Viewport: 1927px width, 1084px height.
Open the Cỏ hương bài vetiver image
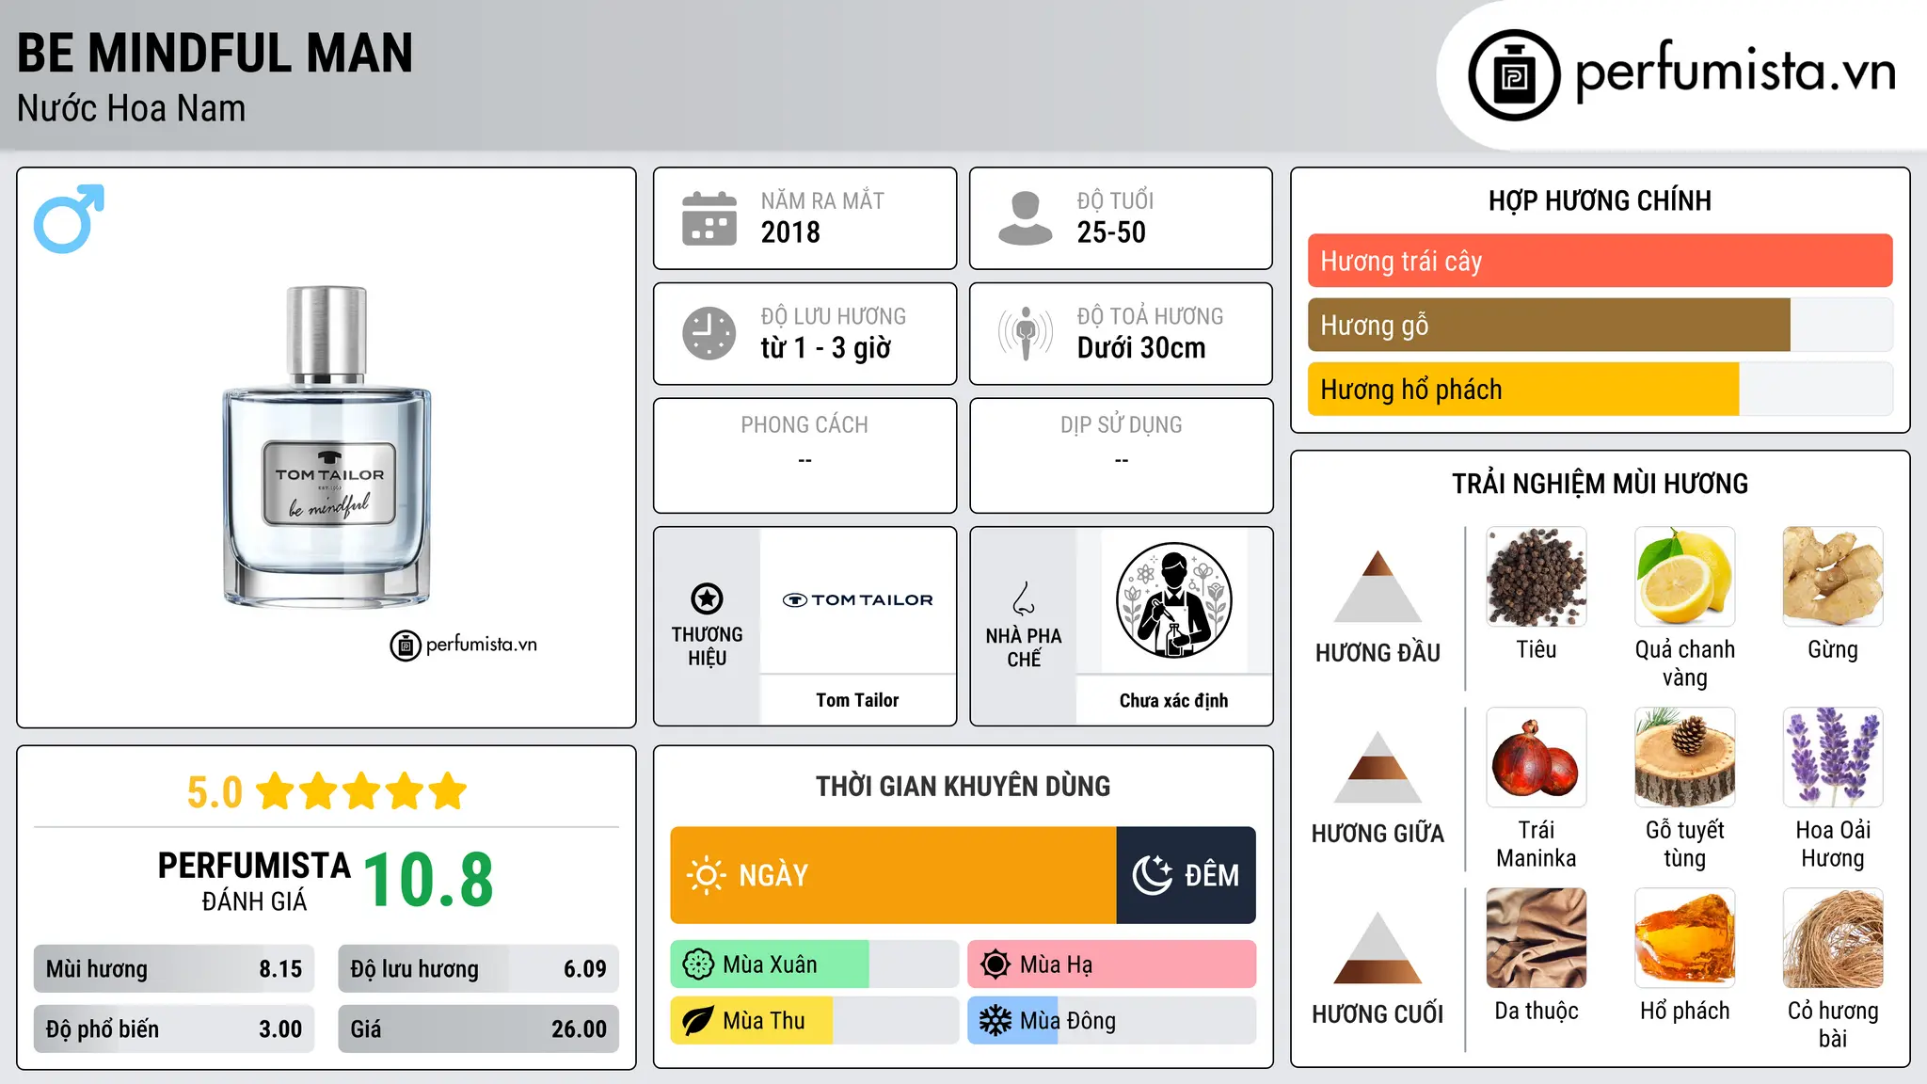1833,938
